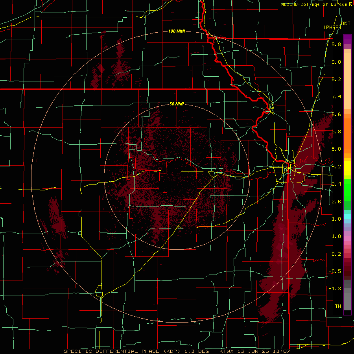Click the 1.8 value on the color scale

pyautogui.click(x=336, y=219)
